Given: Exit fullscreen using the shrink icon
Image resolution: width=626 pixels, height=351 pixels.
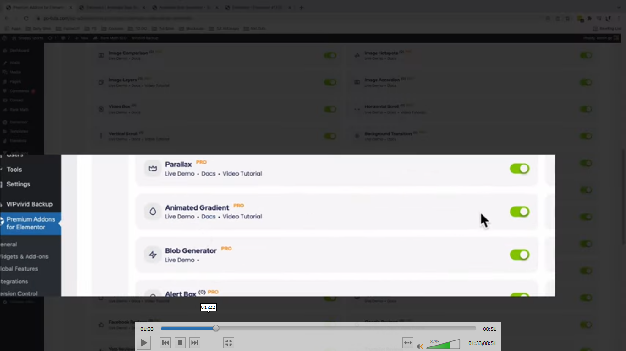Looking at the screenshot, I should coord(229,343).
